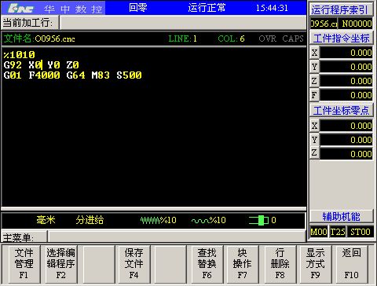377x286 pixels.
Task: Click line G01 F4000 G64 M83 S500
Action: [73, 75]
